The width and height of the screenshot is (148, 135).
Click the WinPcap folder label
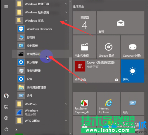(30, 104)
